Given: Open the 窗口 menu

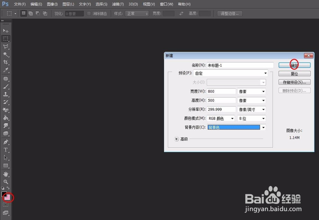Looking at the screenshot, I should [x=166, y=4].
